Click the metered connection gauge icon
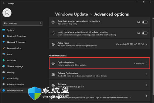 53,22
